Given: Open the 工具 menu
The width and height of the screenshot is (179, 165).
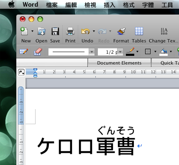Looking at the screenshot, I should coord(167,5).
